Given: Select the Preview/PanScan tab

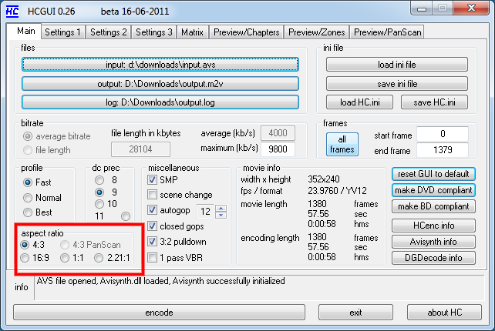Looking at the screenshot, I should (x=387, y=32).
